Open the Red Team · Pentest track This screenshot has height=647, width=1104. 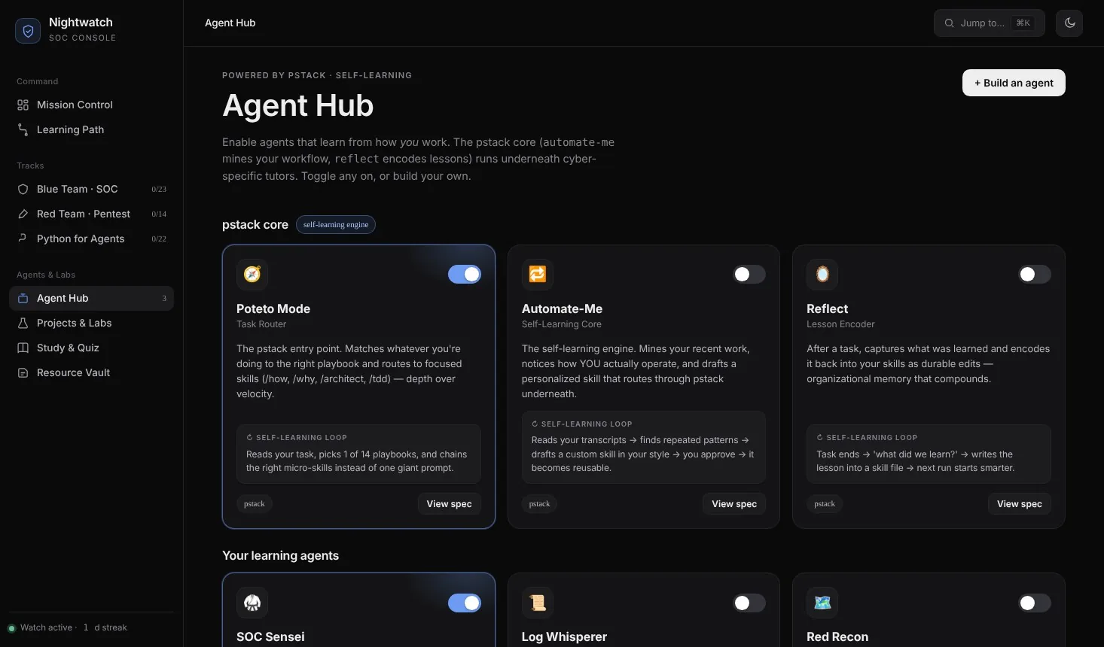[x=91, y=214]
